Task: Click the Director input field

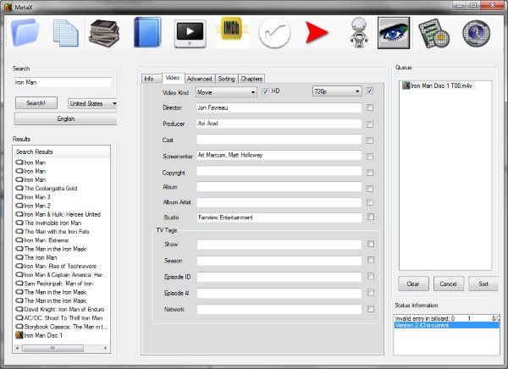Action: 279,107
